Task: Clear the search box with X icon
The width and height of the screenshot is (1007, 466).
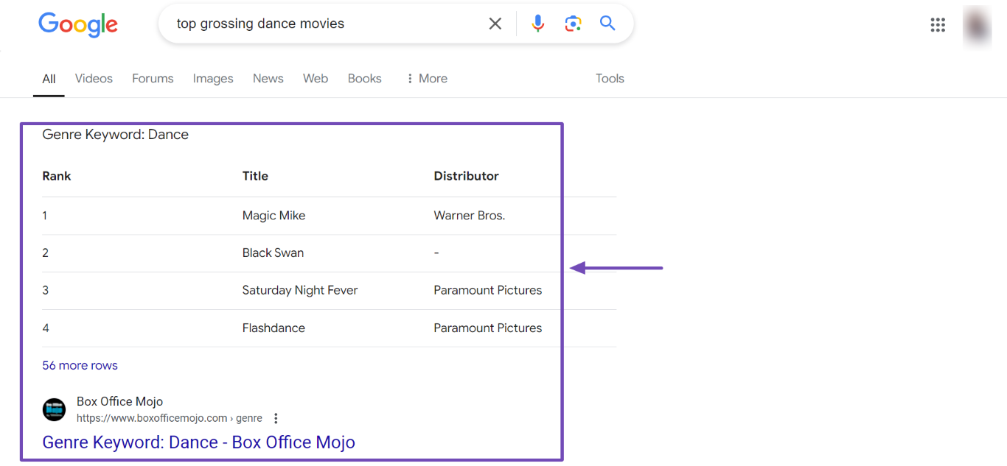Action: (x=495, y=24)
